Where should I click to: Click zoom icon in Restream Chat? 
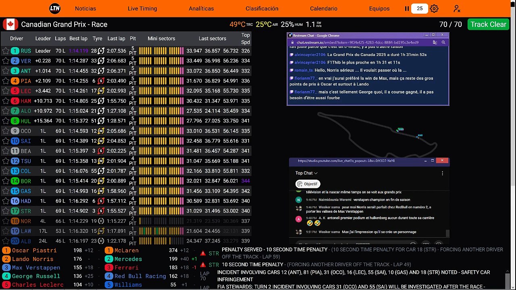coord(443,42)
